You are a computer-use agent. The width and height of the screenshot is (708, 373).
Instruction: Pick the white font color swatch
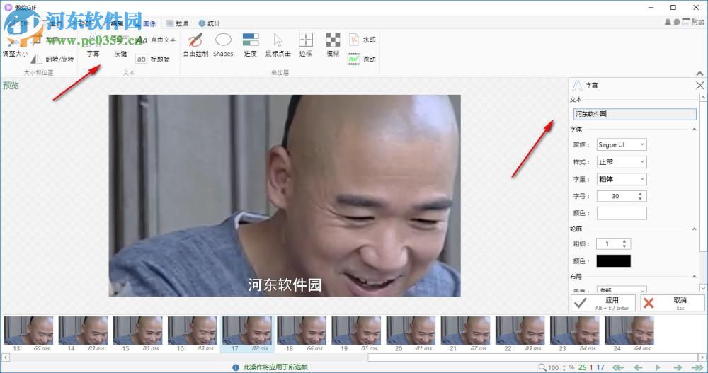(x=622, y=213)
